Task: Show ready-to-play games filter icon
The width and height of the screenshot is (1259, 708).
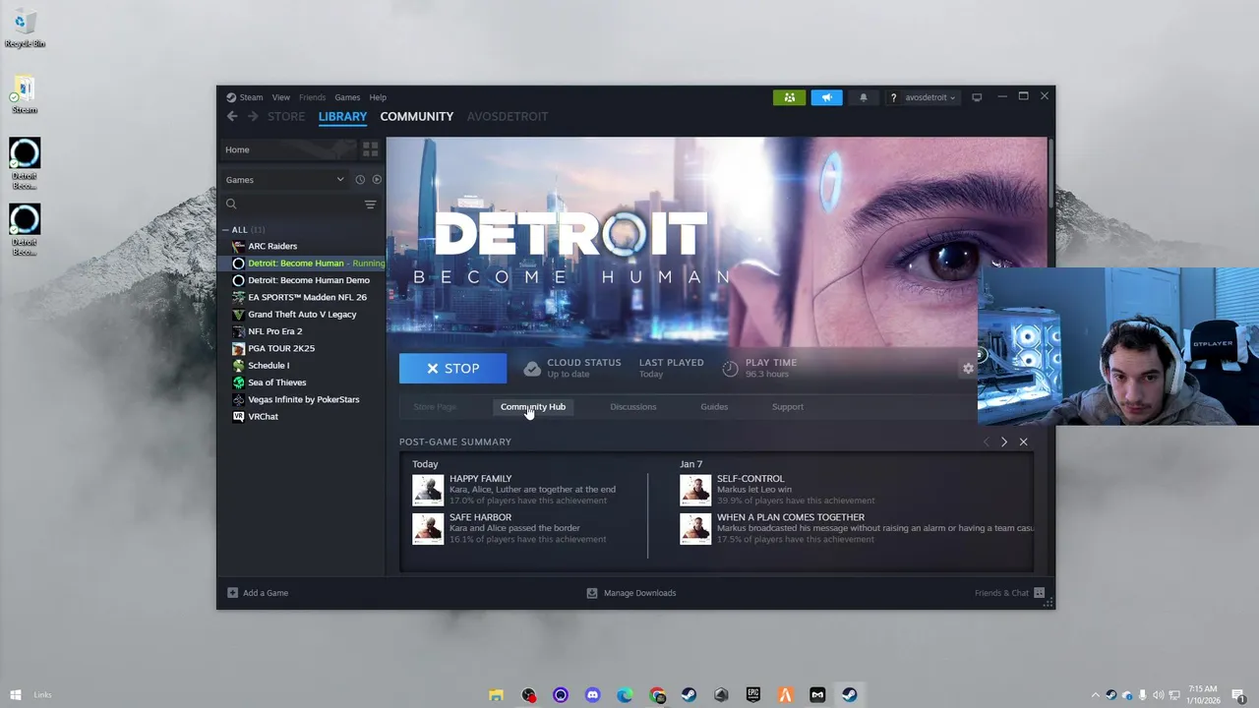Action: [377, 180]
